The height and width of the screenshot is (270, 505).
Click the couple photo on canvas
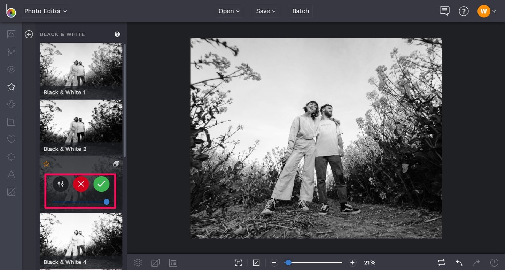(316, 138)
